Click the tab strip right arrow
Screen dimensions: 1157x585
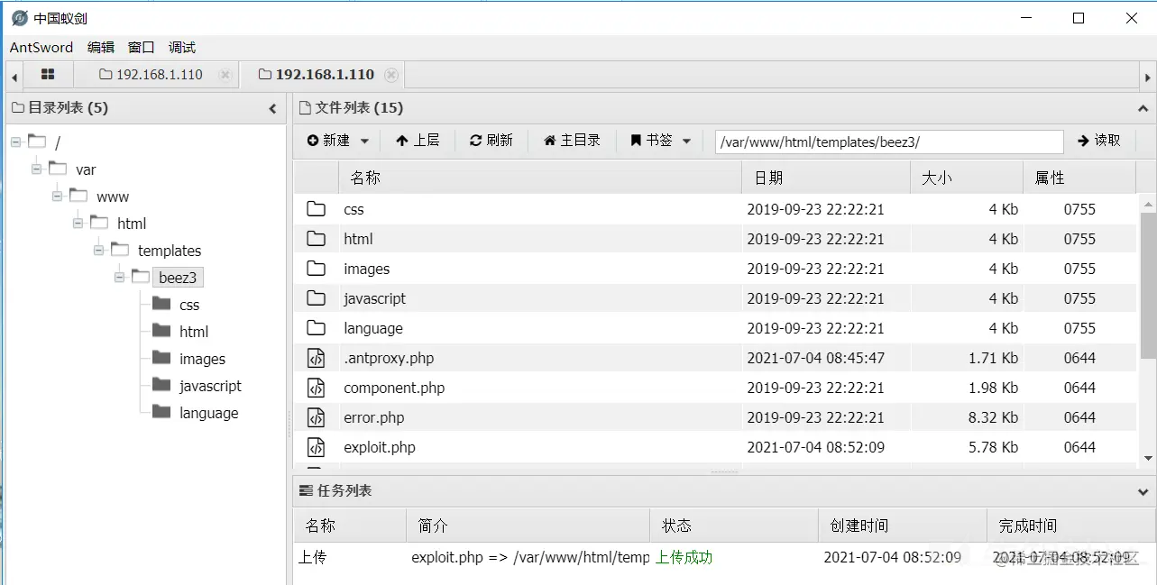(x=1147, y=77)
